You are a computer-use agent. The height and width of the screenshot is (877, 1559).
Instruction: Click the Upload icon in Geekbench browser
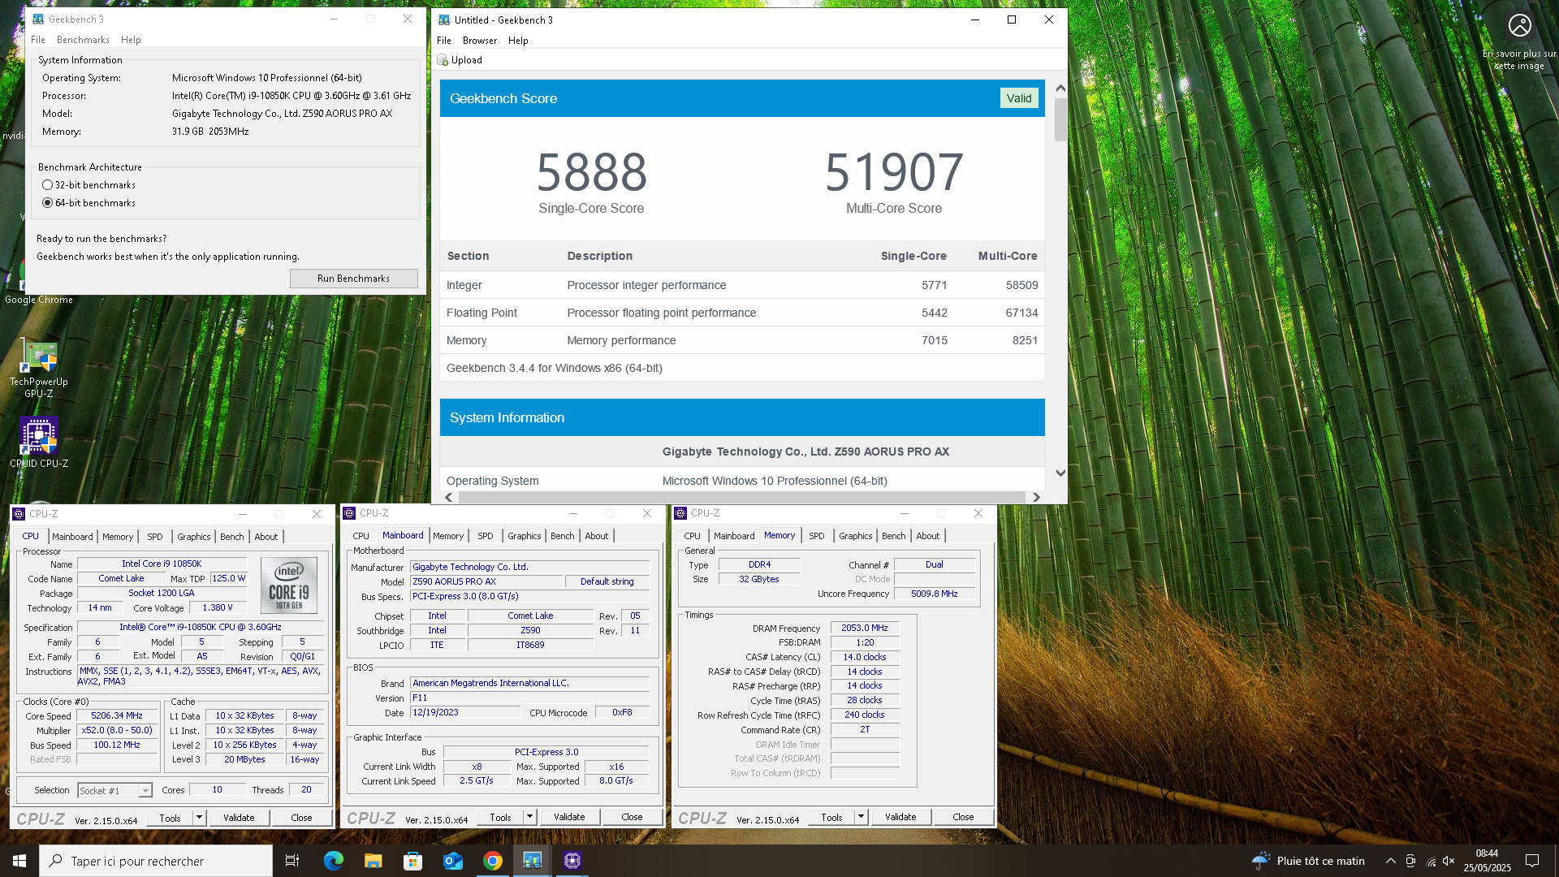click(x=443, y=60)
